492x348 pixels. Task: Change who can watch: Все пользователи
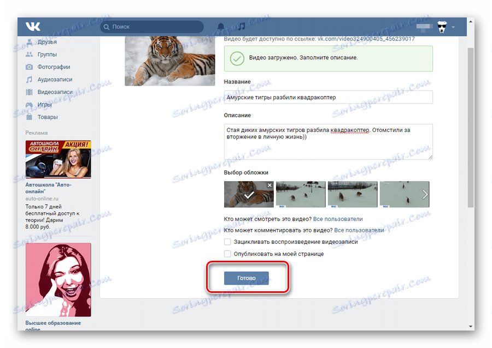click(x=338, y=219)
